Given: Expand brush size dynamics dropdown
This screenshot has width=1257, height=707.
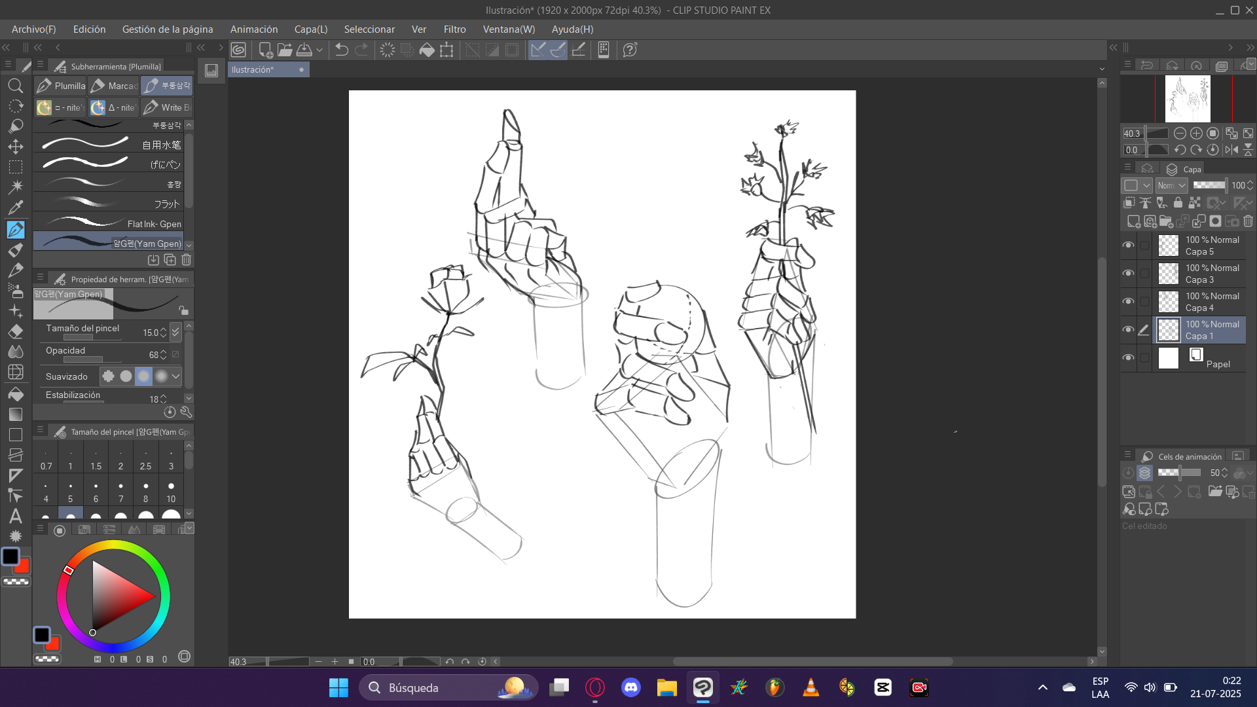Looking at the screenshot, I should [175, 332].
